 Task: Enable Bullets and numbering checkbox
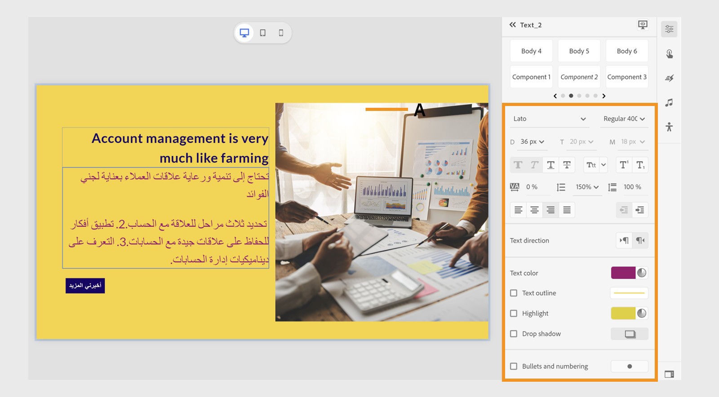tap(514, 366)
